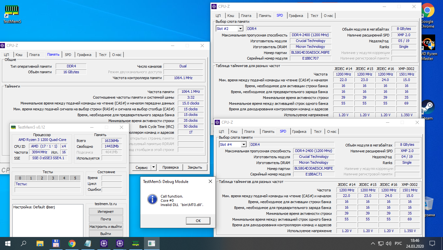Click the floppy disk app in the taskbar
This screenshot has width=443, height=250.
pyautogui.click(x=55, y=243)
